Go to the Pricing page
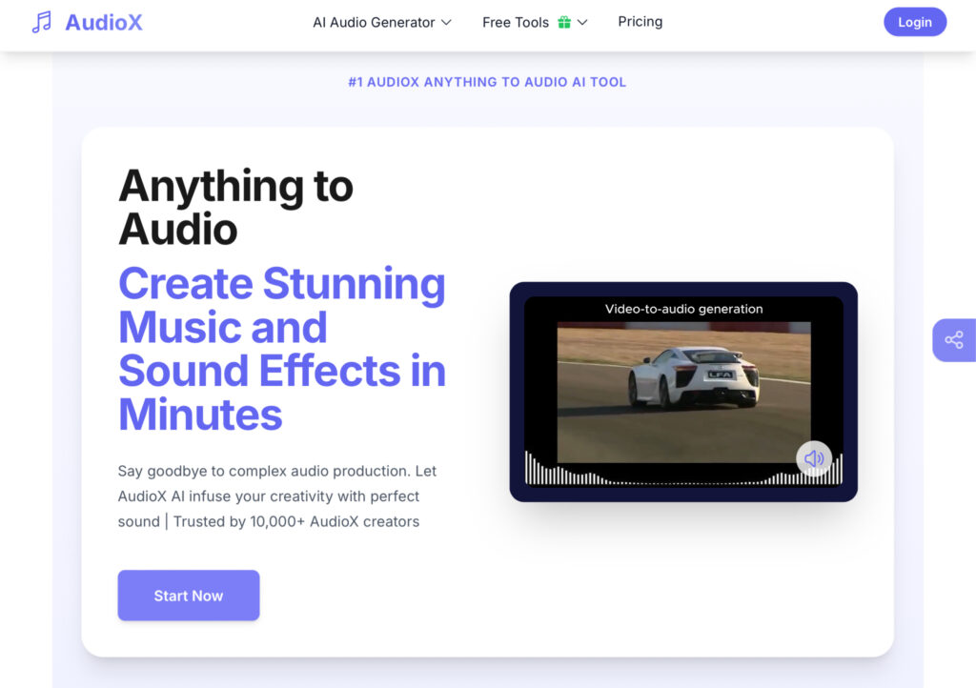The width and height of the screenshot is (976, 688). tap(640, 22)
